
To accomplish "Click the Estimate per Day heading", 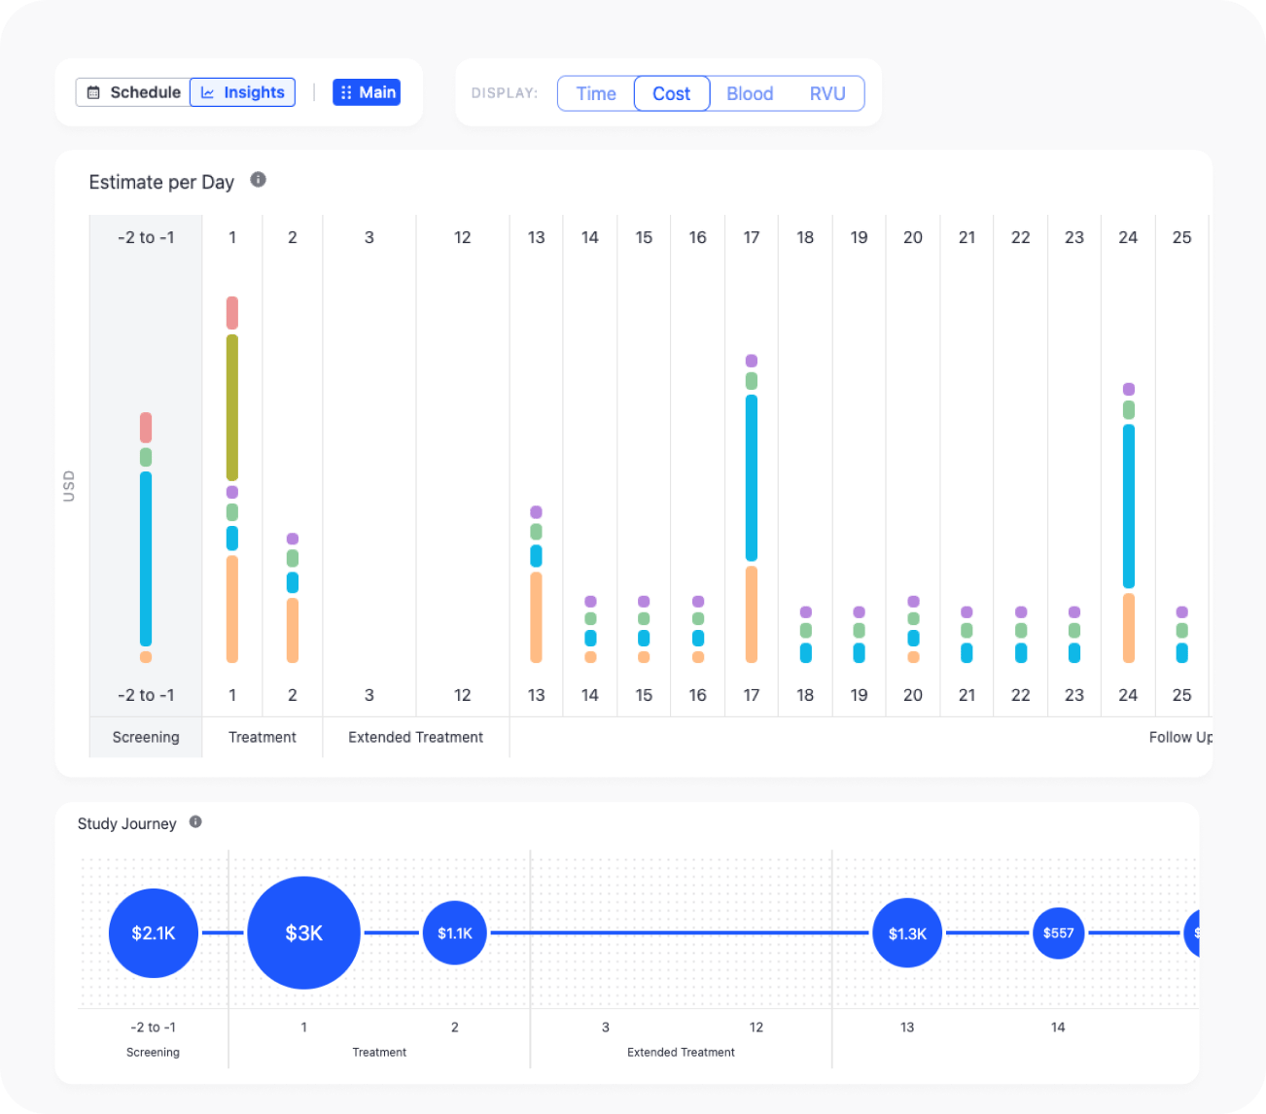I will coord(161,182).
